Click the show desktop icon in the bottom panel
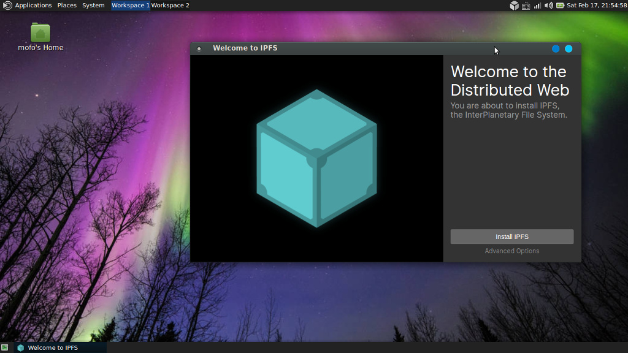The height and width of the screenshot is (353, 628). 5,347
